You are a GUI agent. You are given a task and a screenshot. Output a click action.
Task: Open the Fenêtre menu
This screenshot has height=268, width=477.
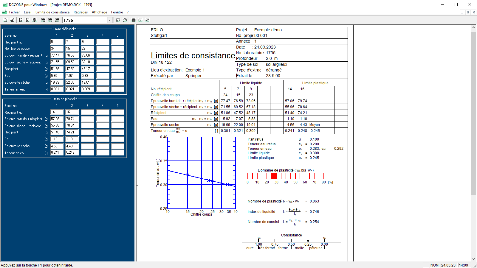[117, 12]
